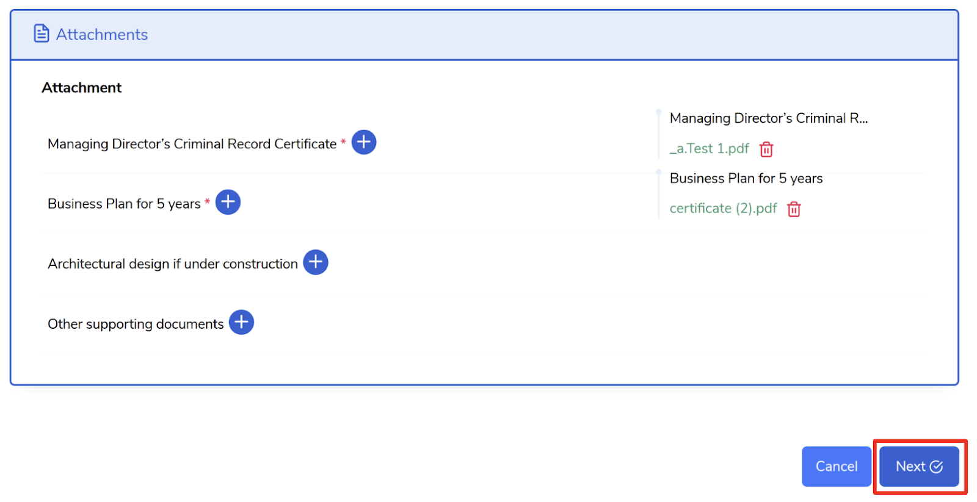
Task: Add Managing Director's Criminal Record Certificate file
Action: pos(364,142)
